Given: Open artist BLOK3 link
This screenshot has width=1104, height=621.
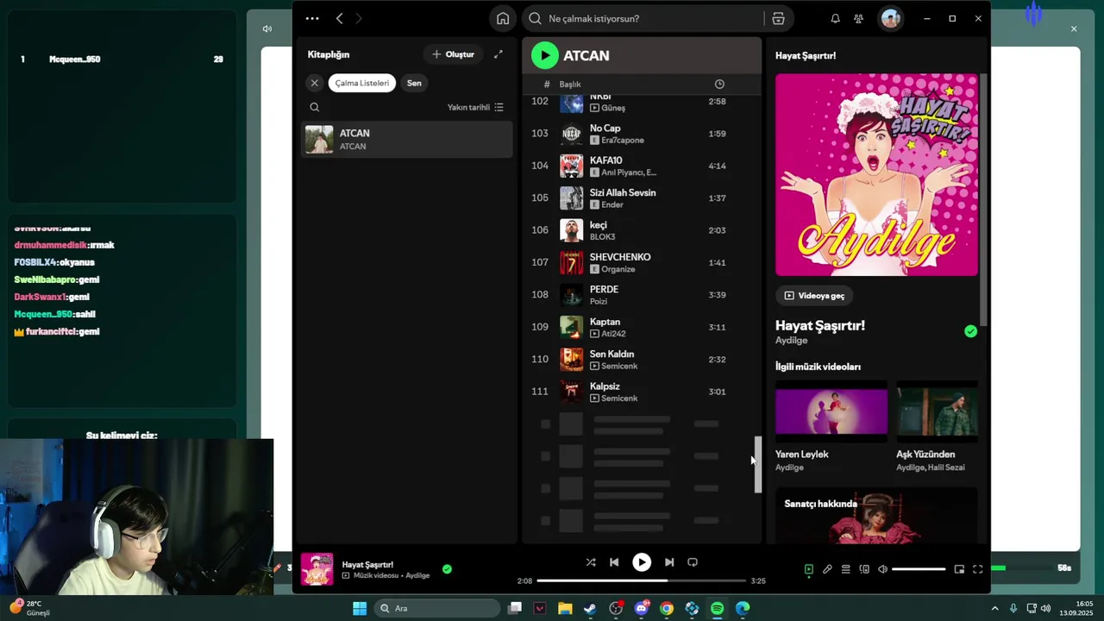Looking at the screenshot, I should pos(602,236).
